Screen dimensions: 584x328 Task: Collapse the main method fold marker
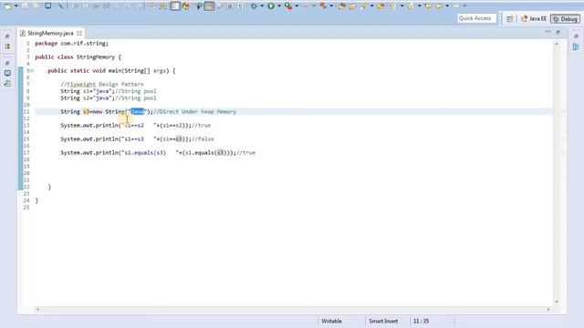pos(32,71)
